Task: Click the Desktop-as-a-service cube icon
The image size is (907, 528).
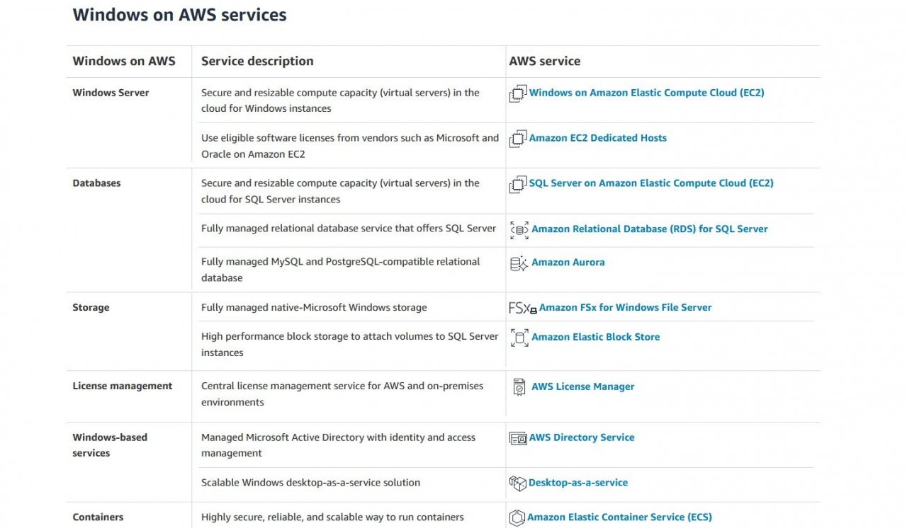Action: coord(518,483)
